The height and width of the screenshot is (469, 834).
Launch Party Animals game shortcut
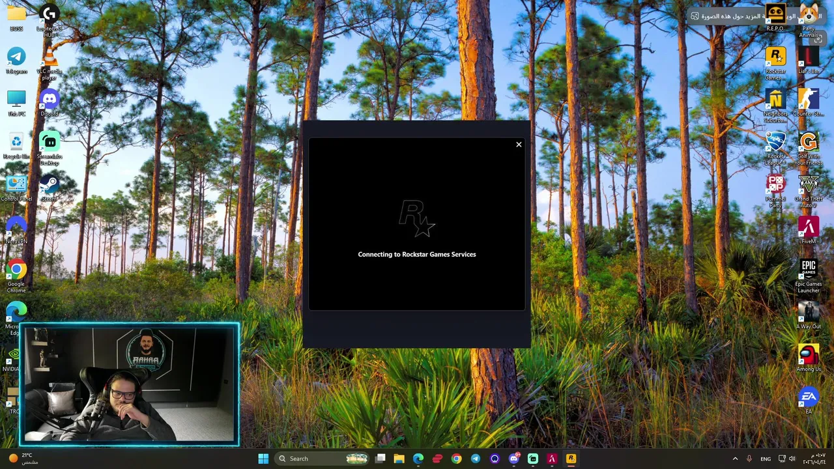[x=809, y=21]
